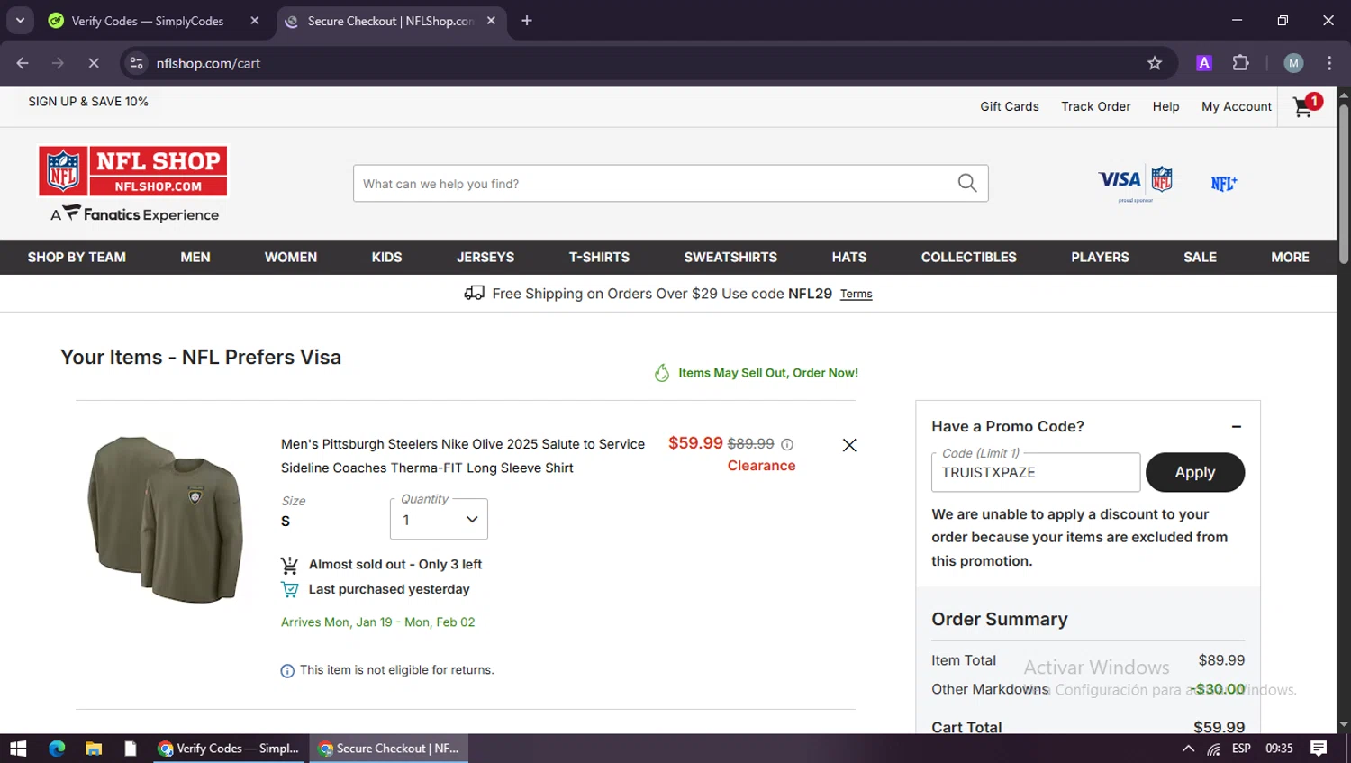Click the address bar URL

click(208, 63)
